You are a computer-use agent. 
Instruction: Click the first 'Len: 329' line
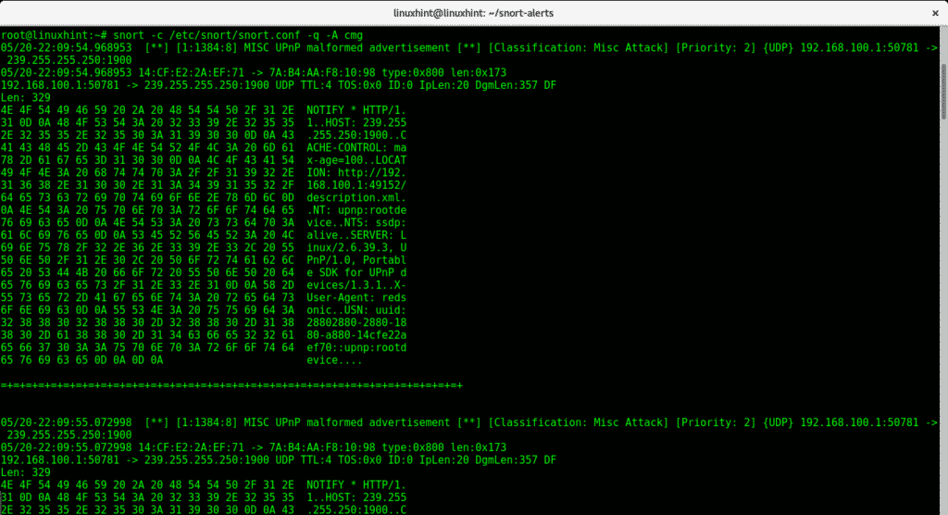pyautogui.click(x=28, y=95)
